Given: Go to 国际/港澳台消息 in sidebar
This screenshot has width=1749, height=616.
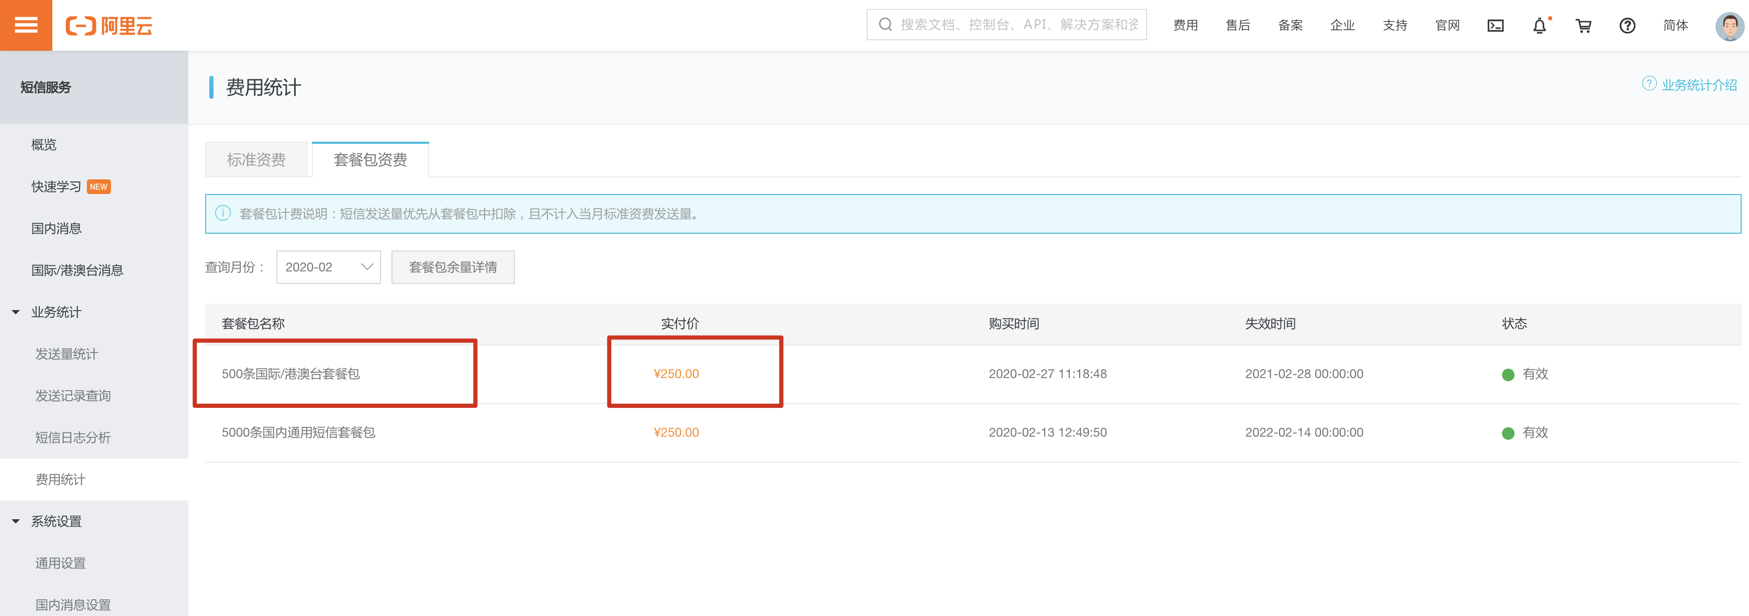Looking at the screenshot, I should point(77,270).
